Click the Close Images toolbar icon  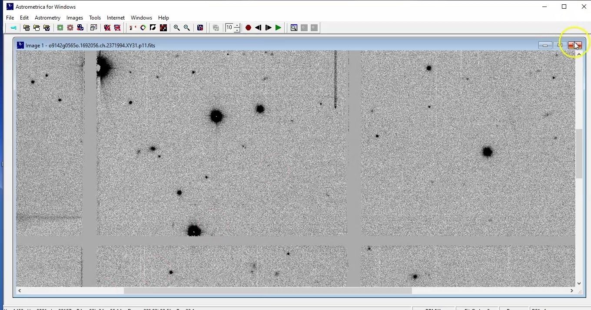[x=107, y=28]
